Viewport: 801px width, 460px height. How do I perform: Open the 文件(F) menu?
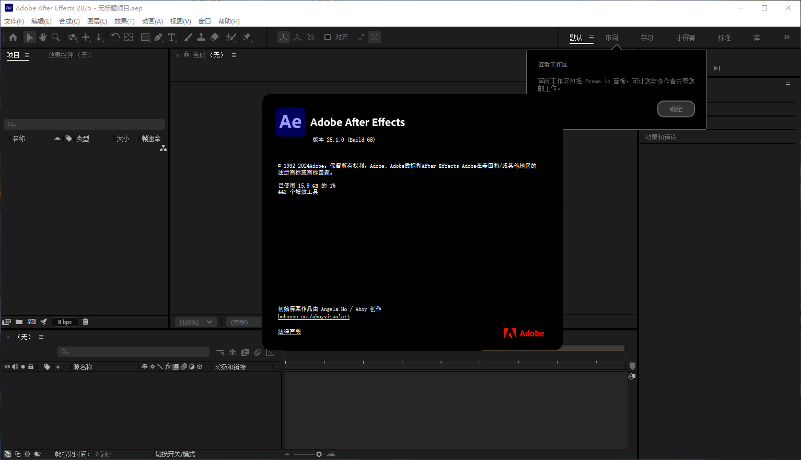pos(14,21)
